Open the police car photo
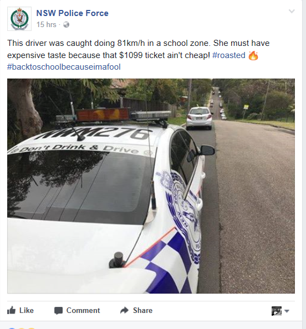The image size is (306, 329). pos(151,186)
